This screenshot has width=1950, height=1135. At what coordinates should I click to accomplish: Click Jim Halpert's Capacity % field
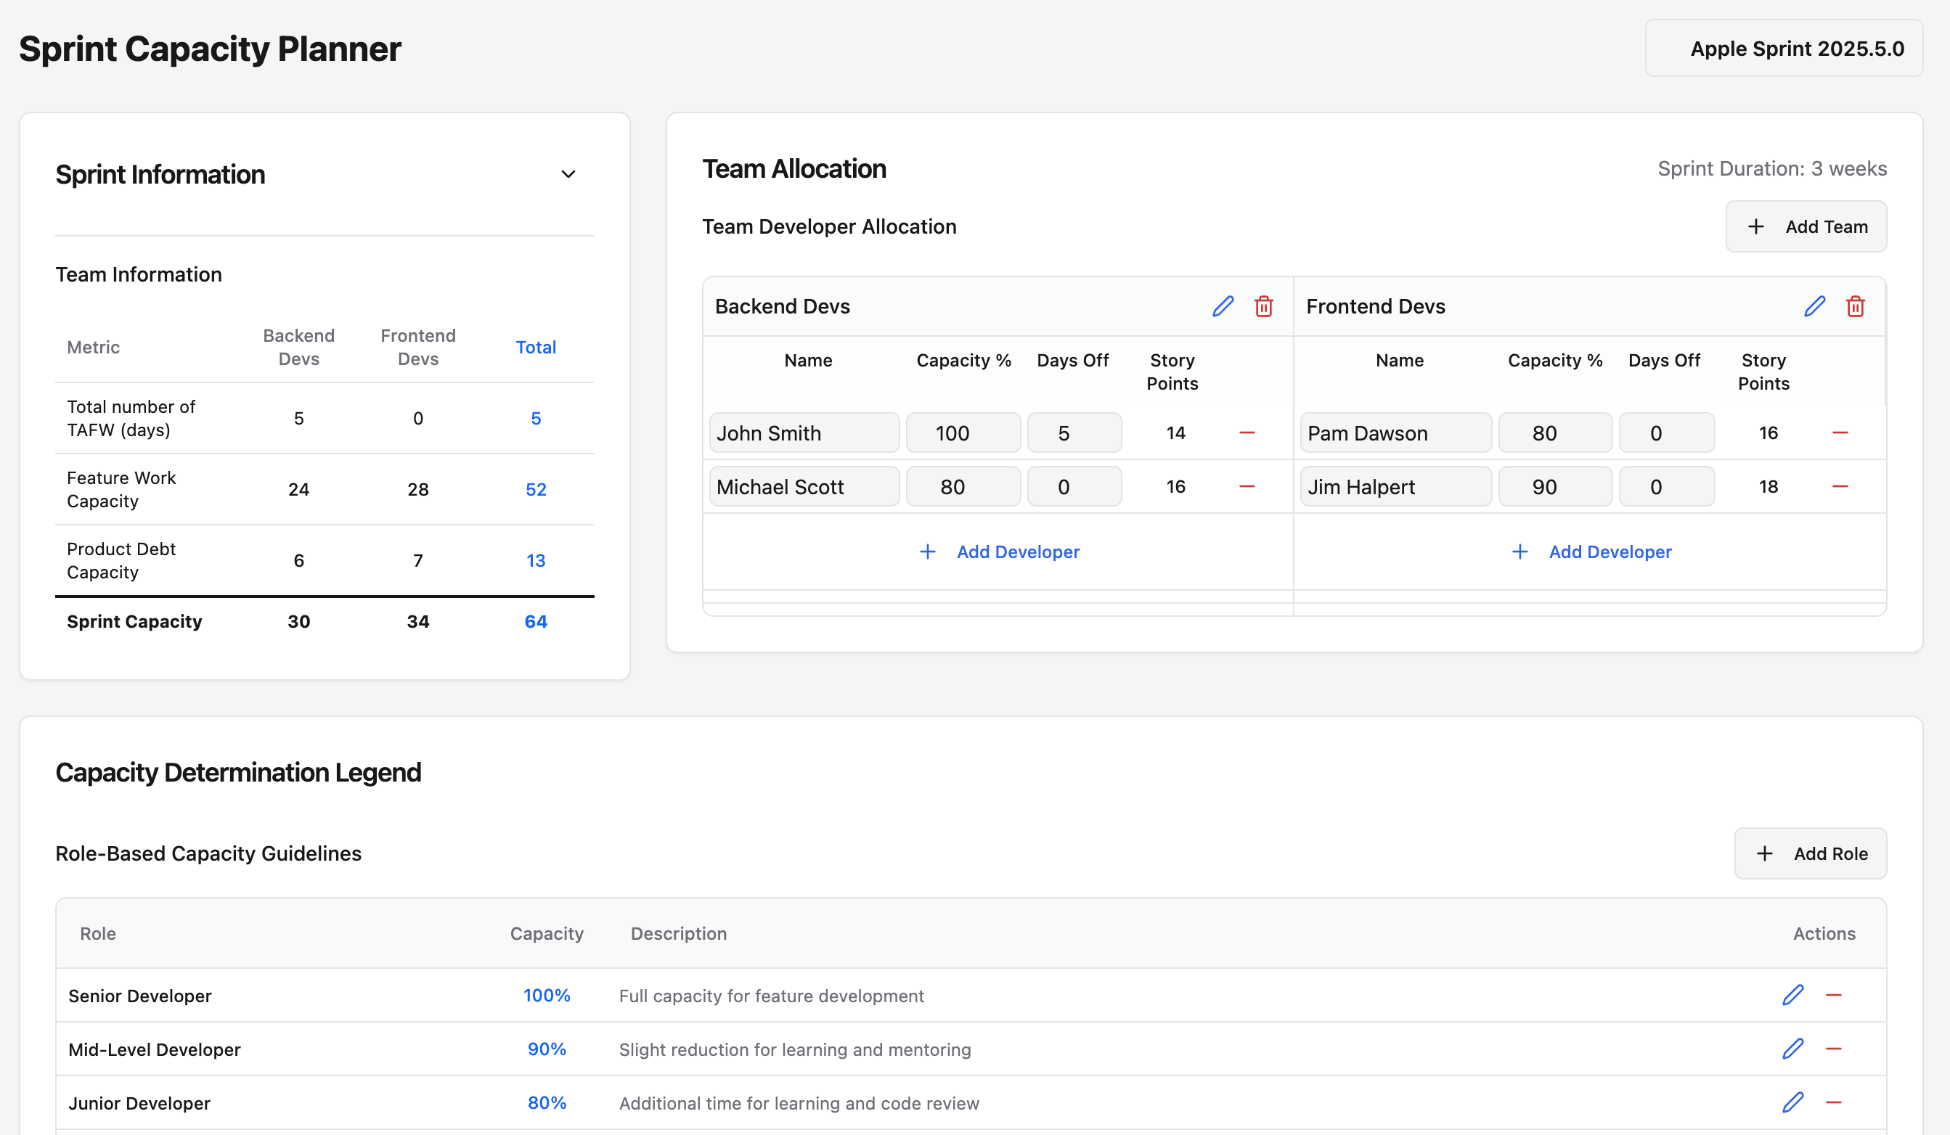(1554, 487)
